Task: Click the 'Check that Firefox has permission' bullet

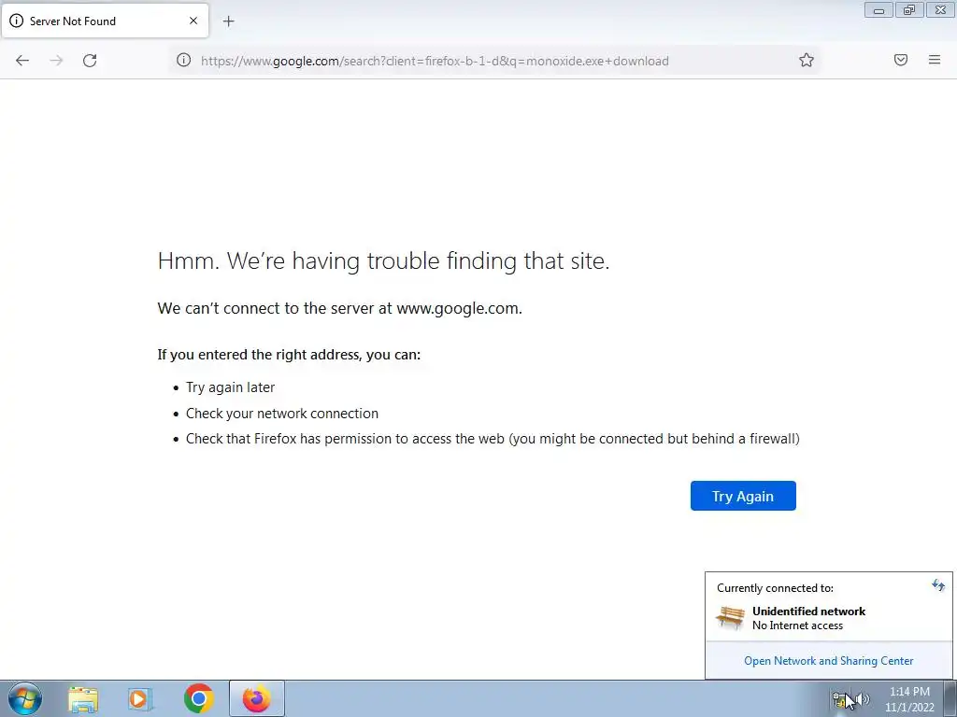Action: [493, 439]
